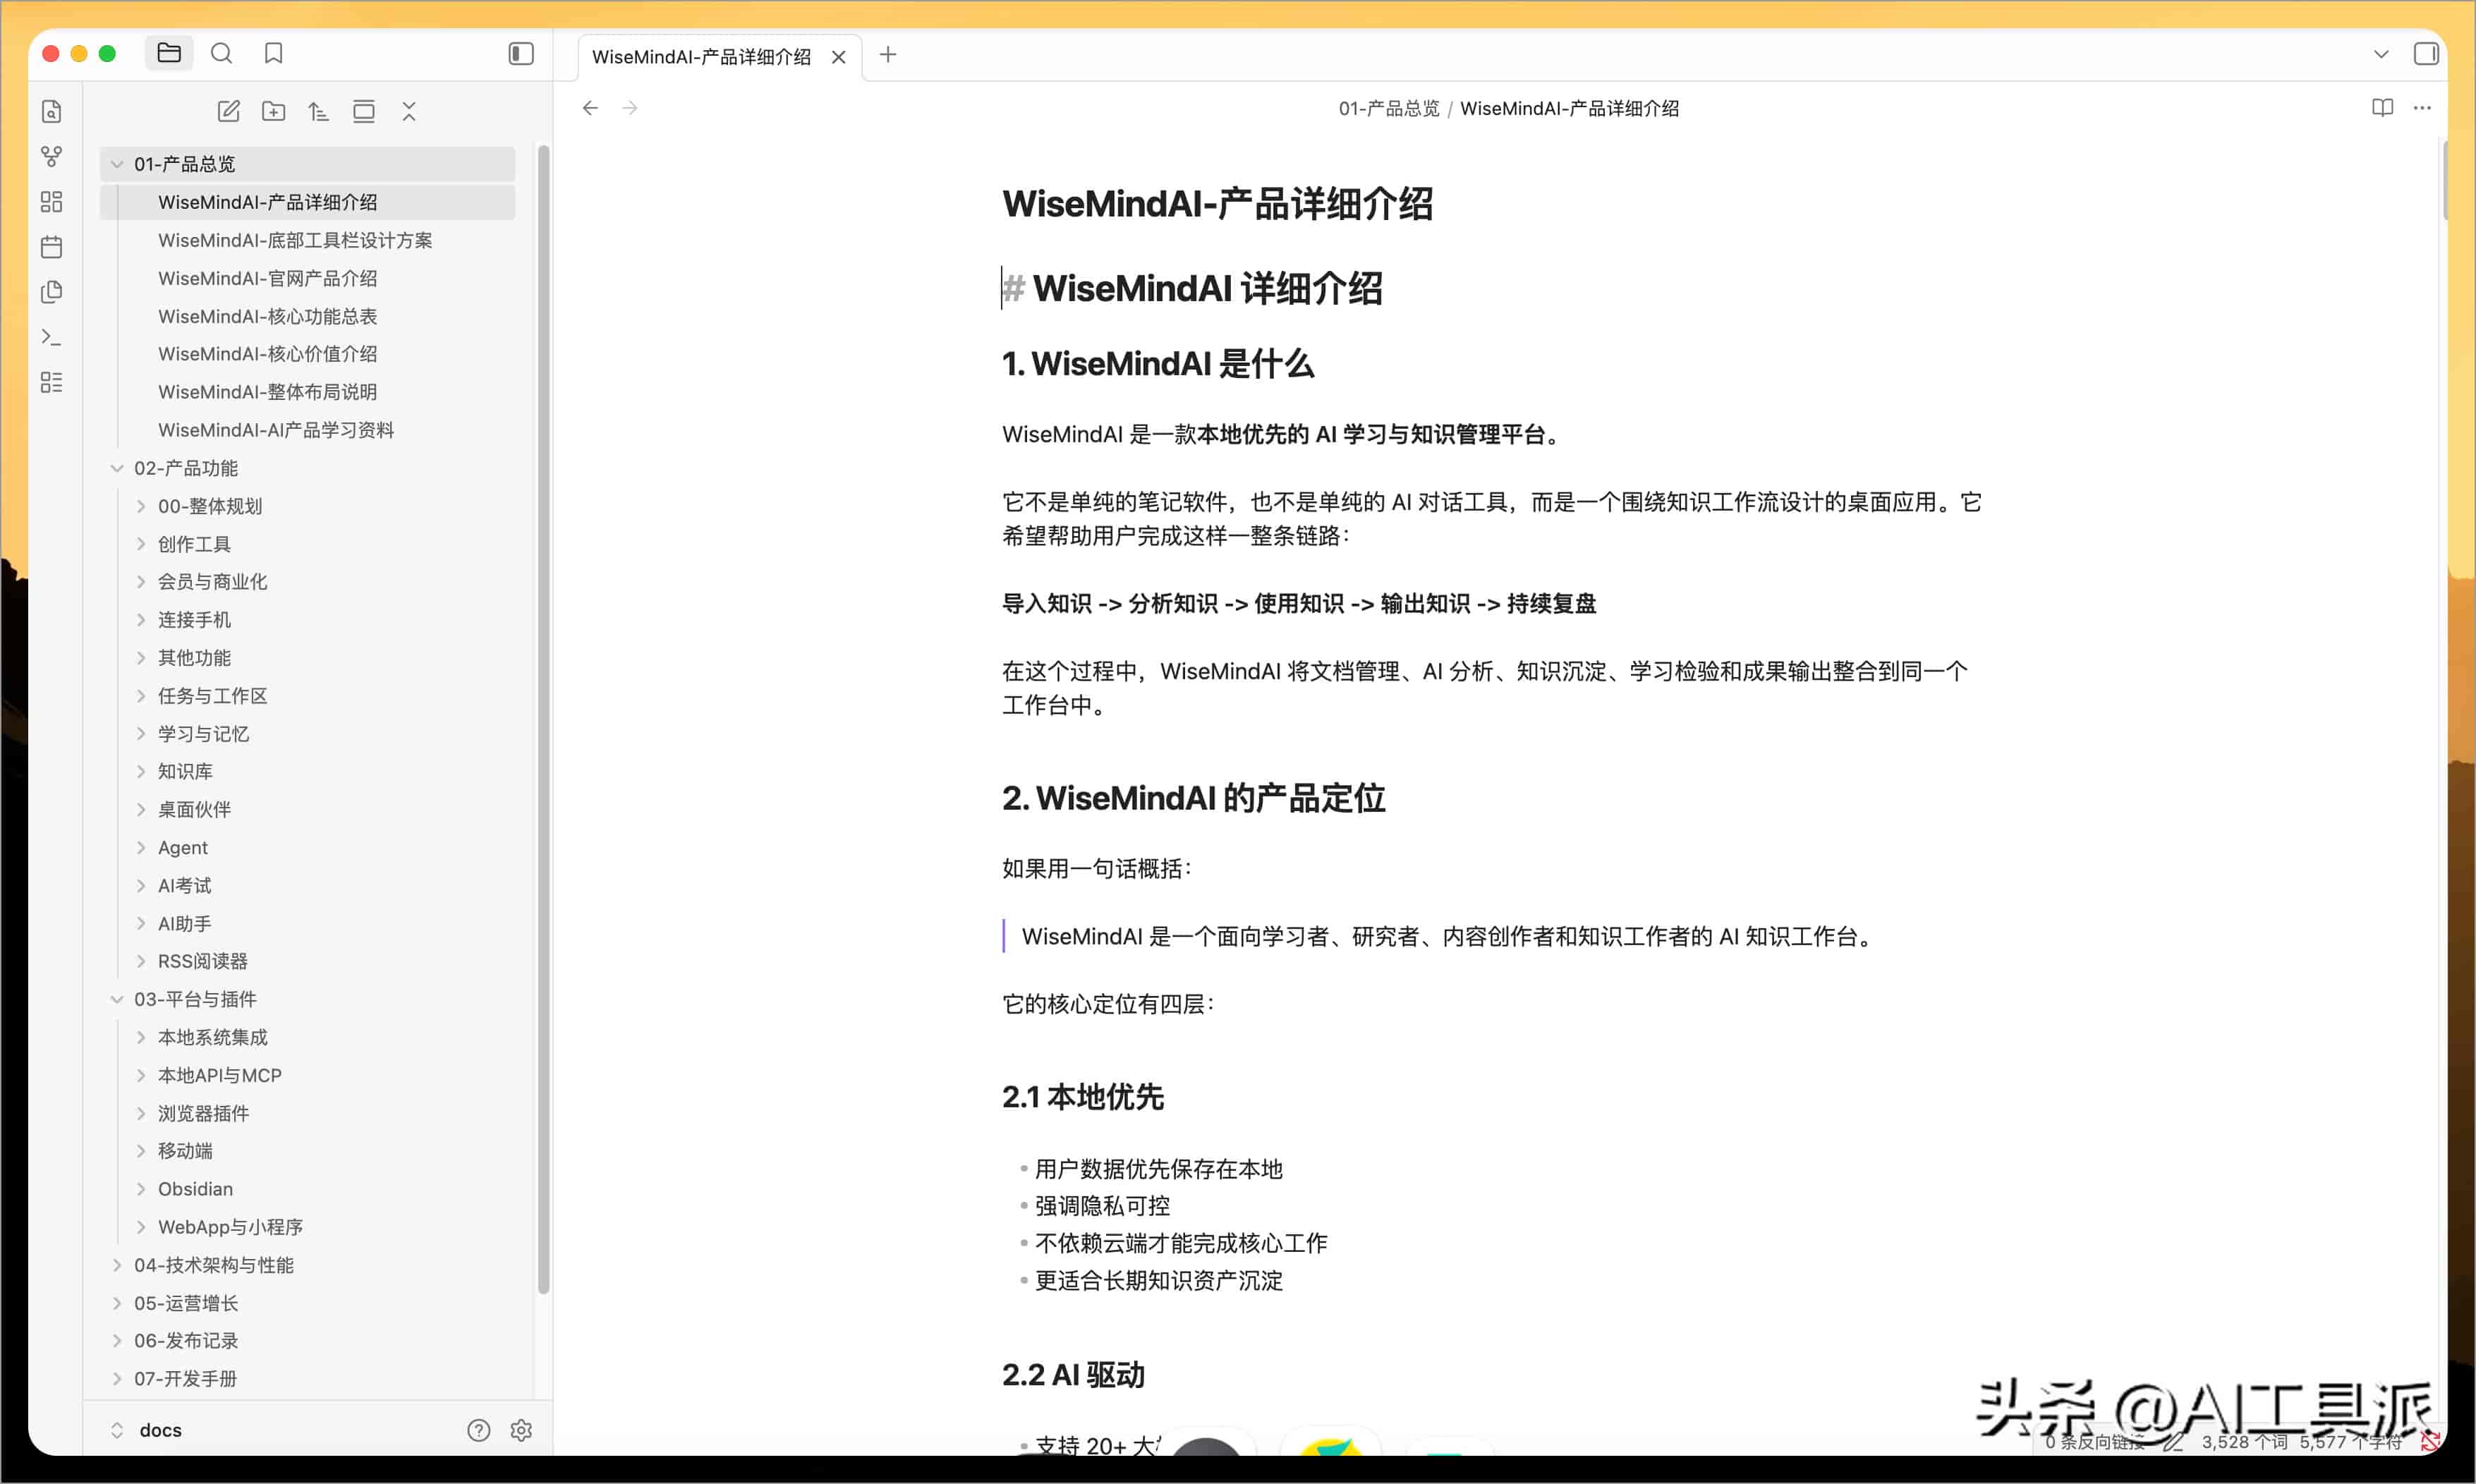This screenshot has height=1484, width=2476.
Task: Open the file explorer folder icon
Action: click(168, 53)
